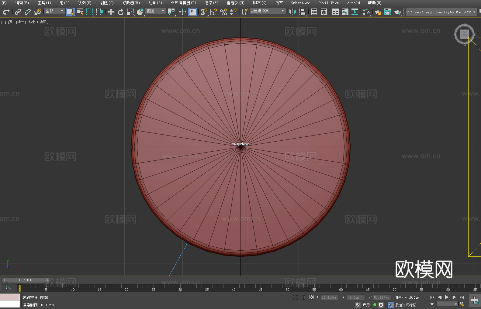Open Select by Name list icon
481x309 pixels.
click(x=80, y=12)
